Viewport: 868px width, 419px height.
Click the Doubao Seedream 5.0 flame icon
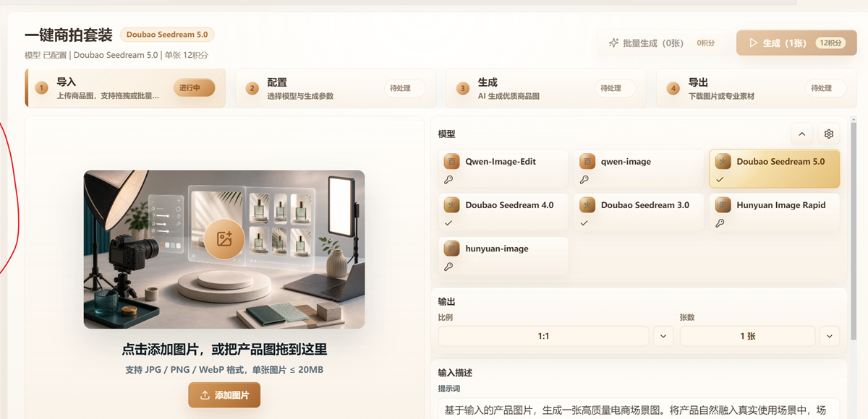[723, 162]
